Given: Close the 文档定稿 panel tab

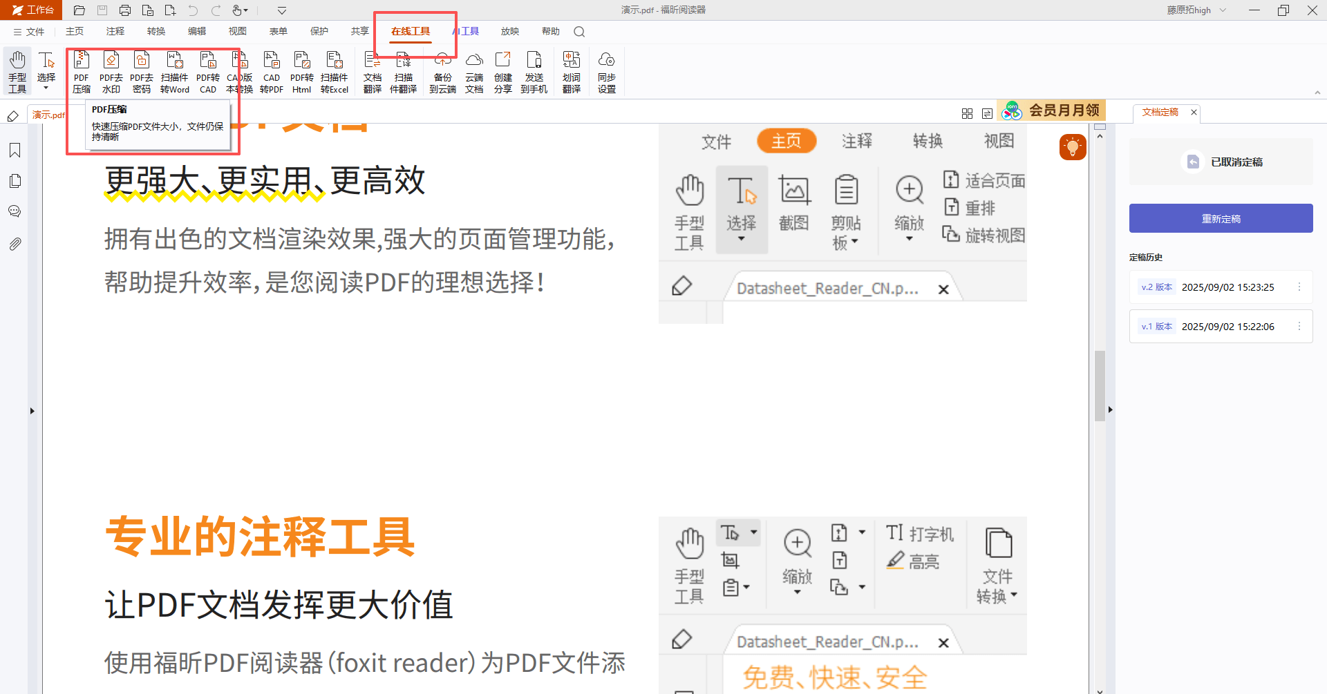Looking at the screenshot, I should (x=1194, y=112).
